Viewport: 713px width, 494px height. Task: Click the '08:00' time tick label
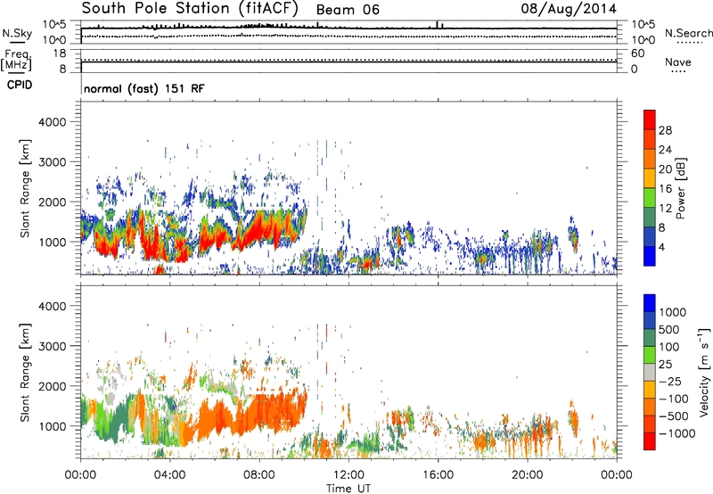tap(259, 475)
